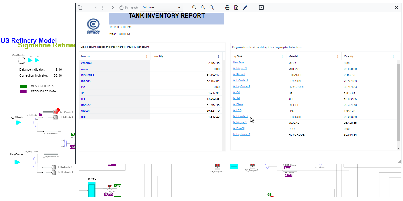
Task: Open Total Qty column options menu
Action: [218, 56]
